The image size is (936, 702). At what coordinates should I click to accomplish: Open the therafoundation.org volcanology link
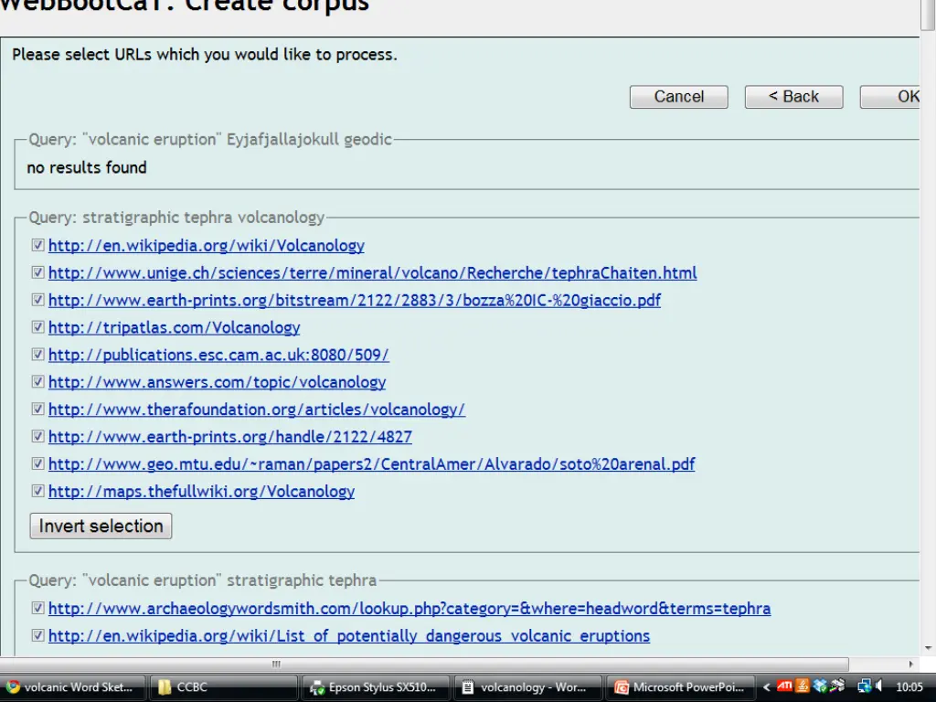[x=257, y=409]
